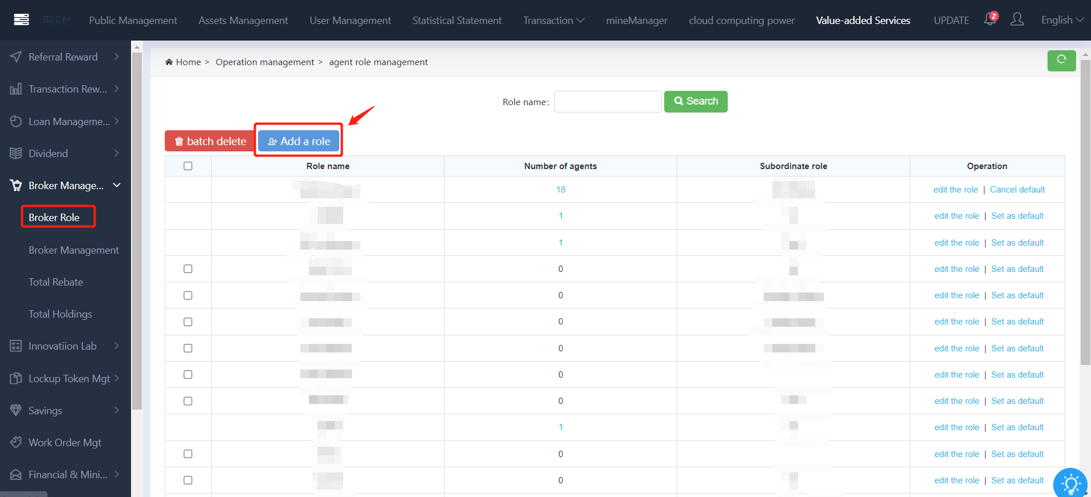
Task: Open the User Management menu
Action: point(350,20)
